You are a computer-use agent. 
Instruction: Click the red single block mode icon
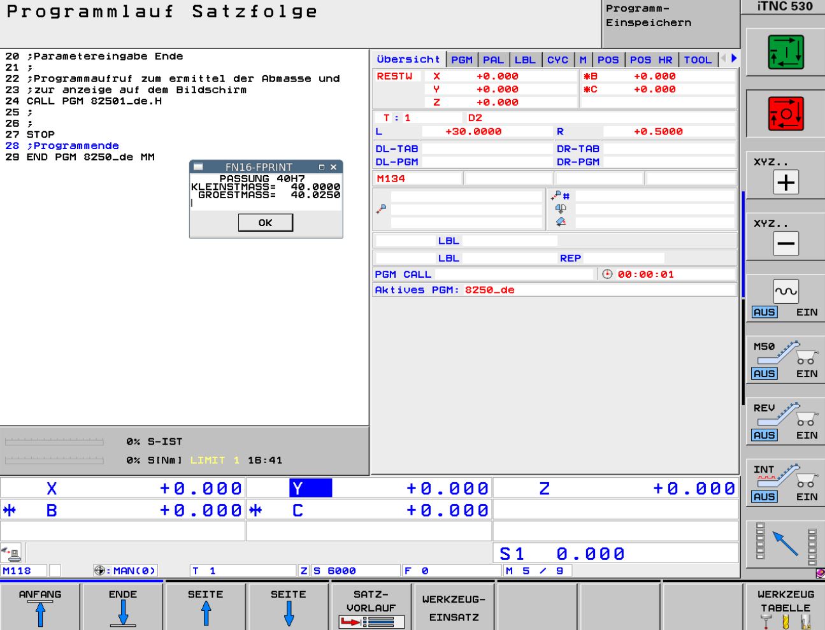pos(786,114)
